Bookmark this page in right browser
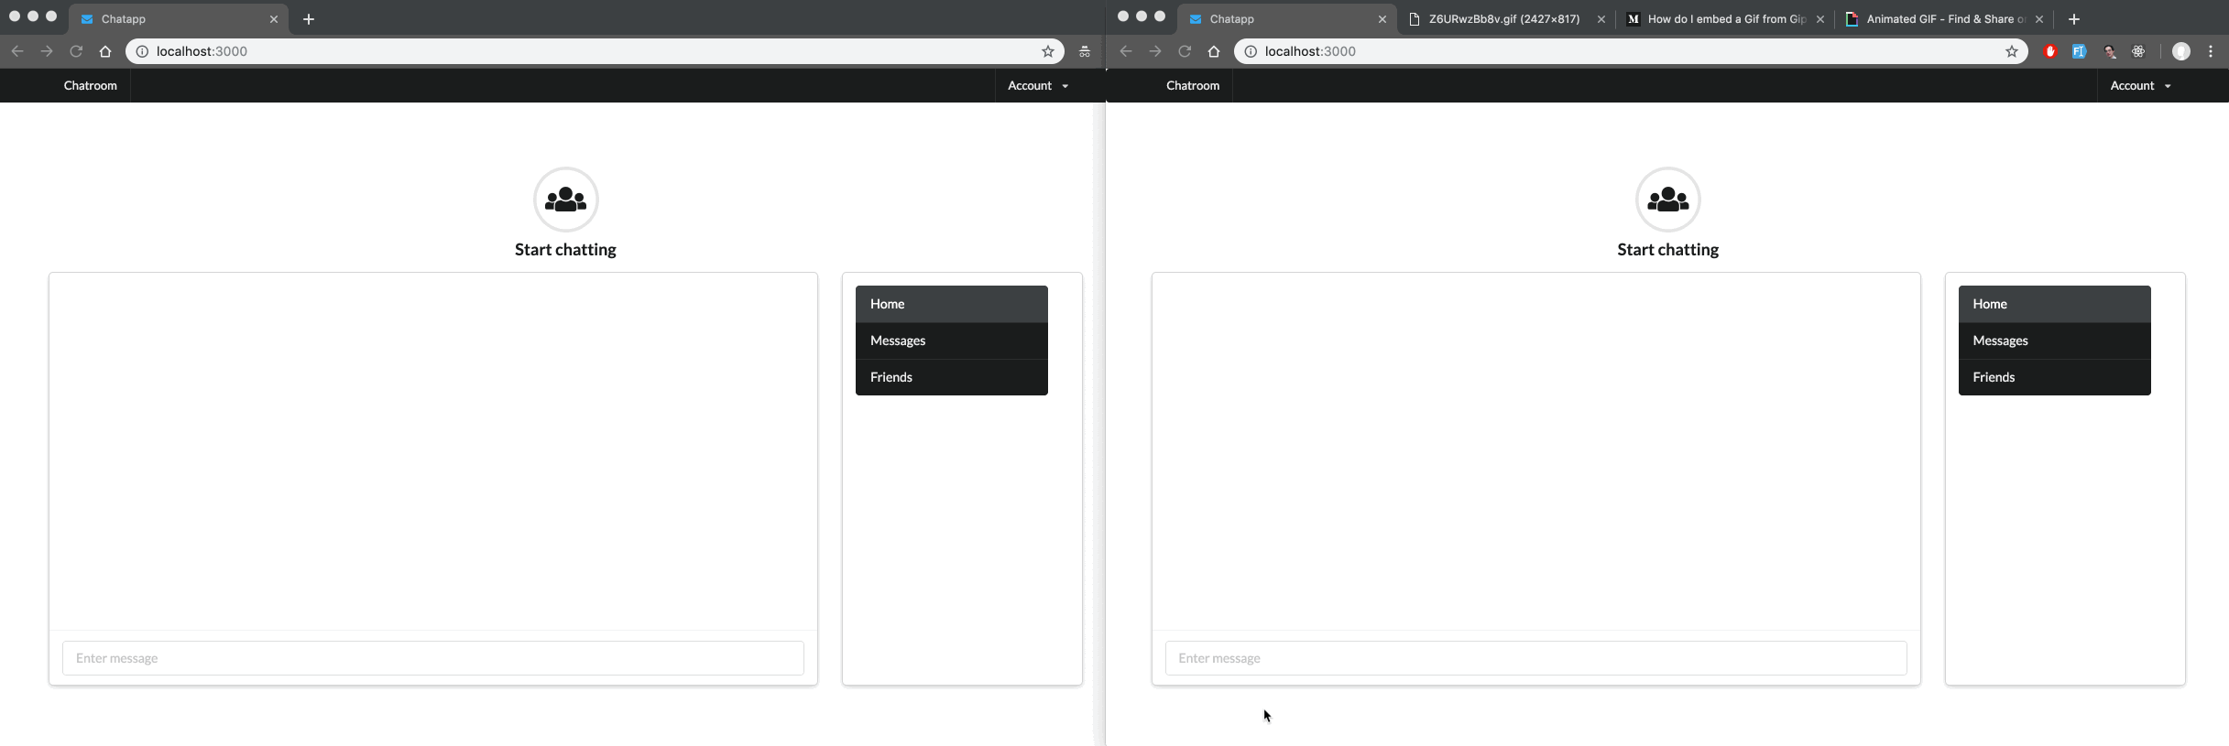This screenshot has height=746, width=2229. pyautogui.click(x=2012, y=51)
